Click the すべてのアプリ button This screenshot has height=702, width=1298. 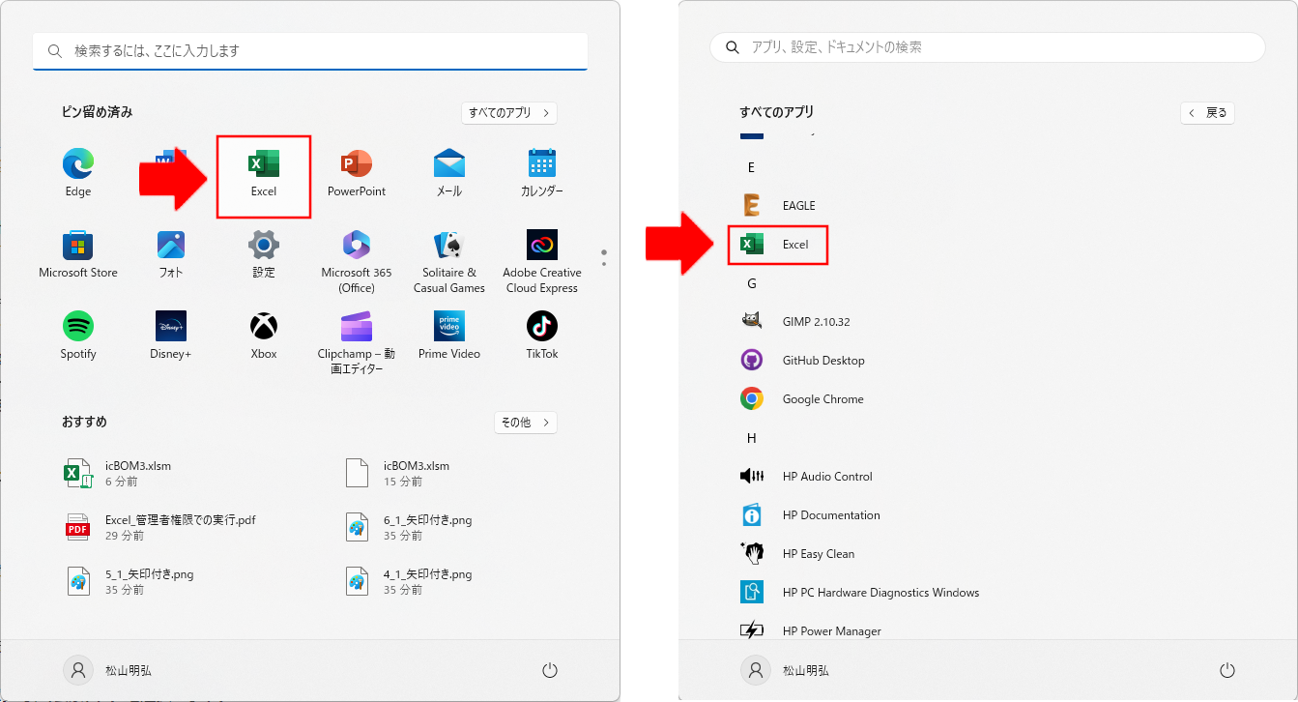coord(509,113)
